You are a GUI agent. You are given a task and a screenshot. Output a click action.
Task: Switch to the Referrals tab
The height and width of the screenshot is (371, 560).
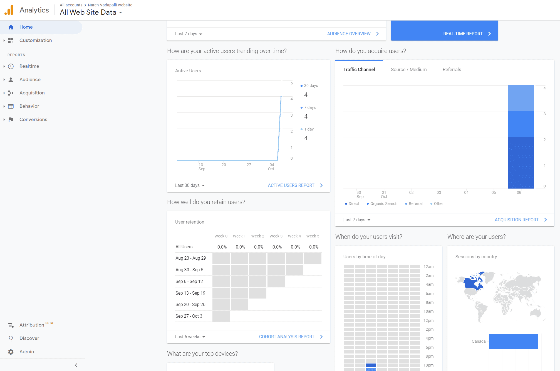452,70
